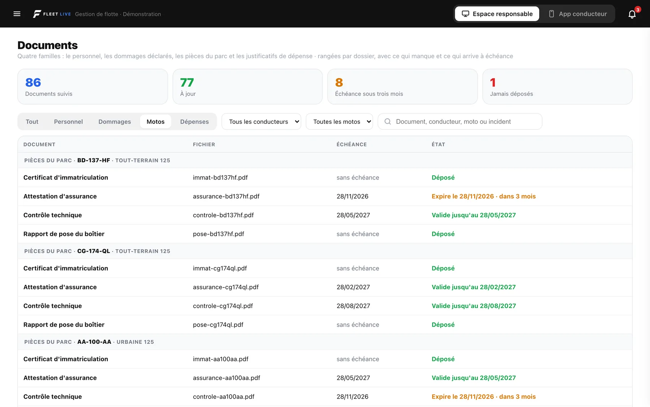Click the Échéance sous trois mois card

402,87
